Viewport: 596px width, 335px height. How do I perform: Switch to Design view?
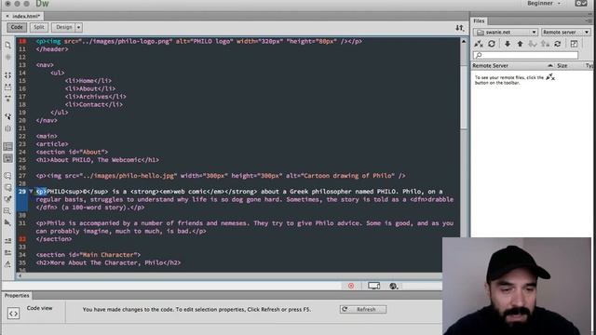[x=63, y=27]
